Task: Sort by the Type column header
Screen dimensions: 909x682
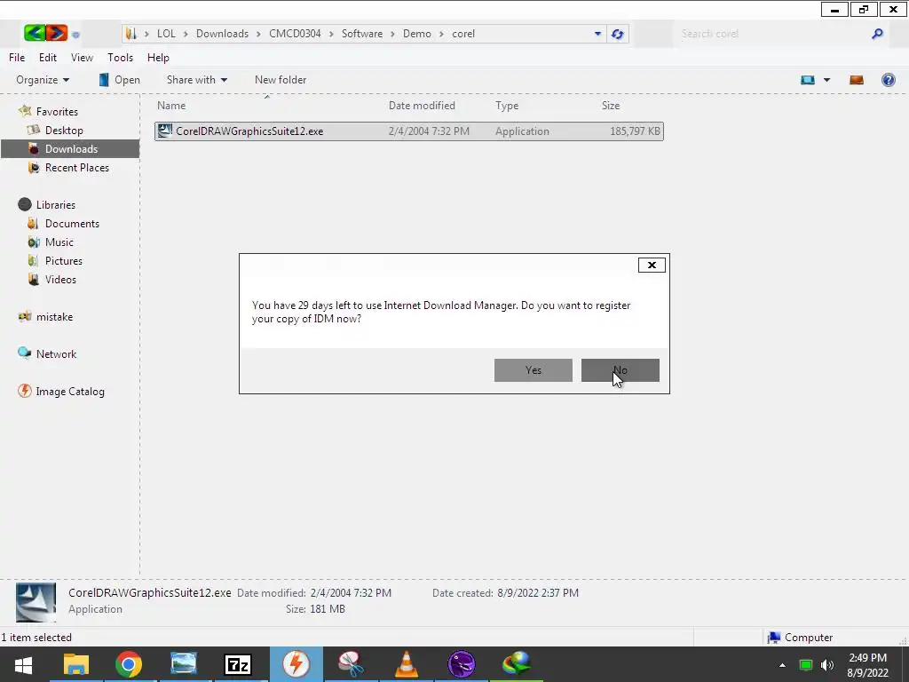Action: (x=507, y=106)
